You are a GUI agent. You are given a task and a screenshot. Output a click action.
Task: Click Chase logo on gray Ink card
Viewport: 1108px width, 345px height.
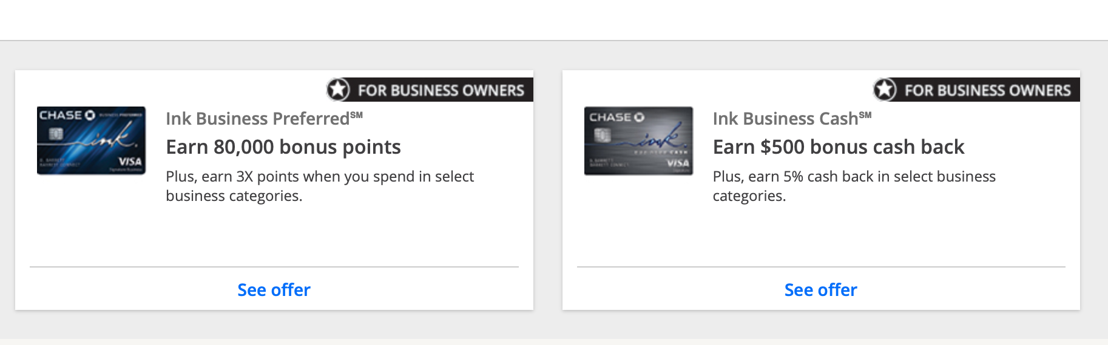[x=616, y=117]
